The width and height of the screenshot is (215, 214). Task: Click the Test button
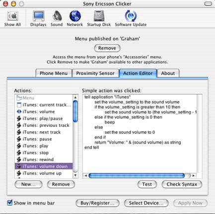pyautogui.click(x=147, y=184)
